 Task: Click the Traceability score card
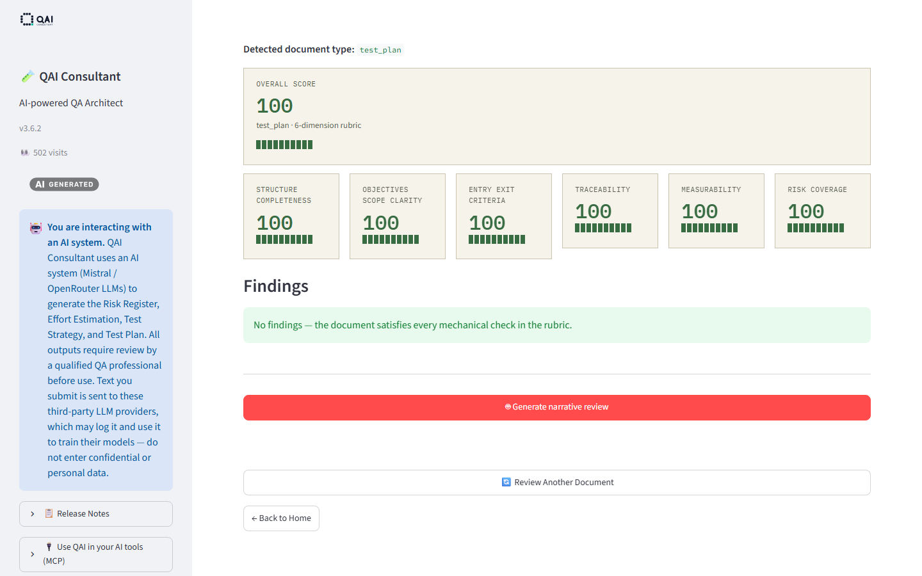[610, 211]
